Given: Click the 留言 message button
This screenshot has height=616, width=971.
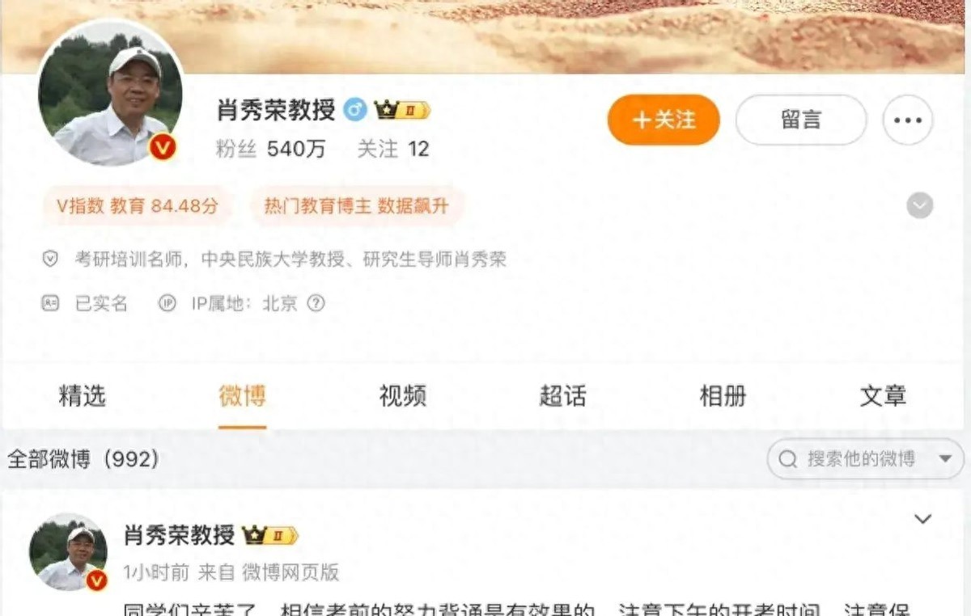Looking at the screenshot, I should [x=801, y=120].
